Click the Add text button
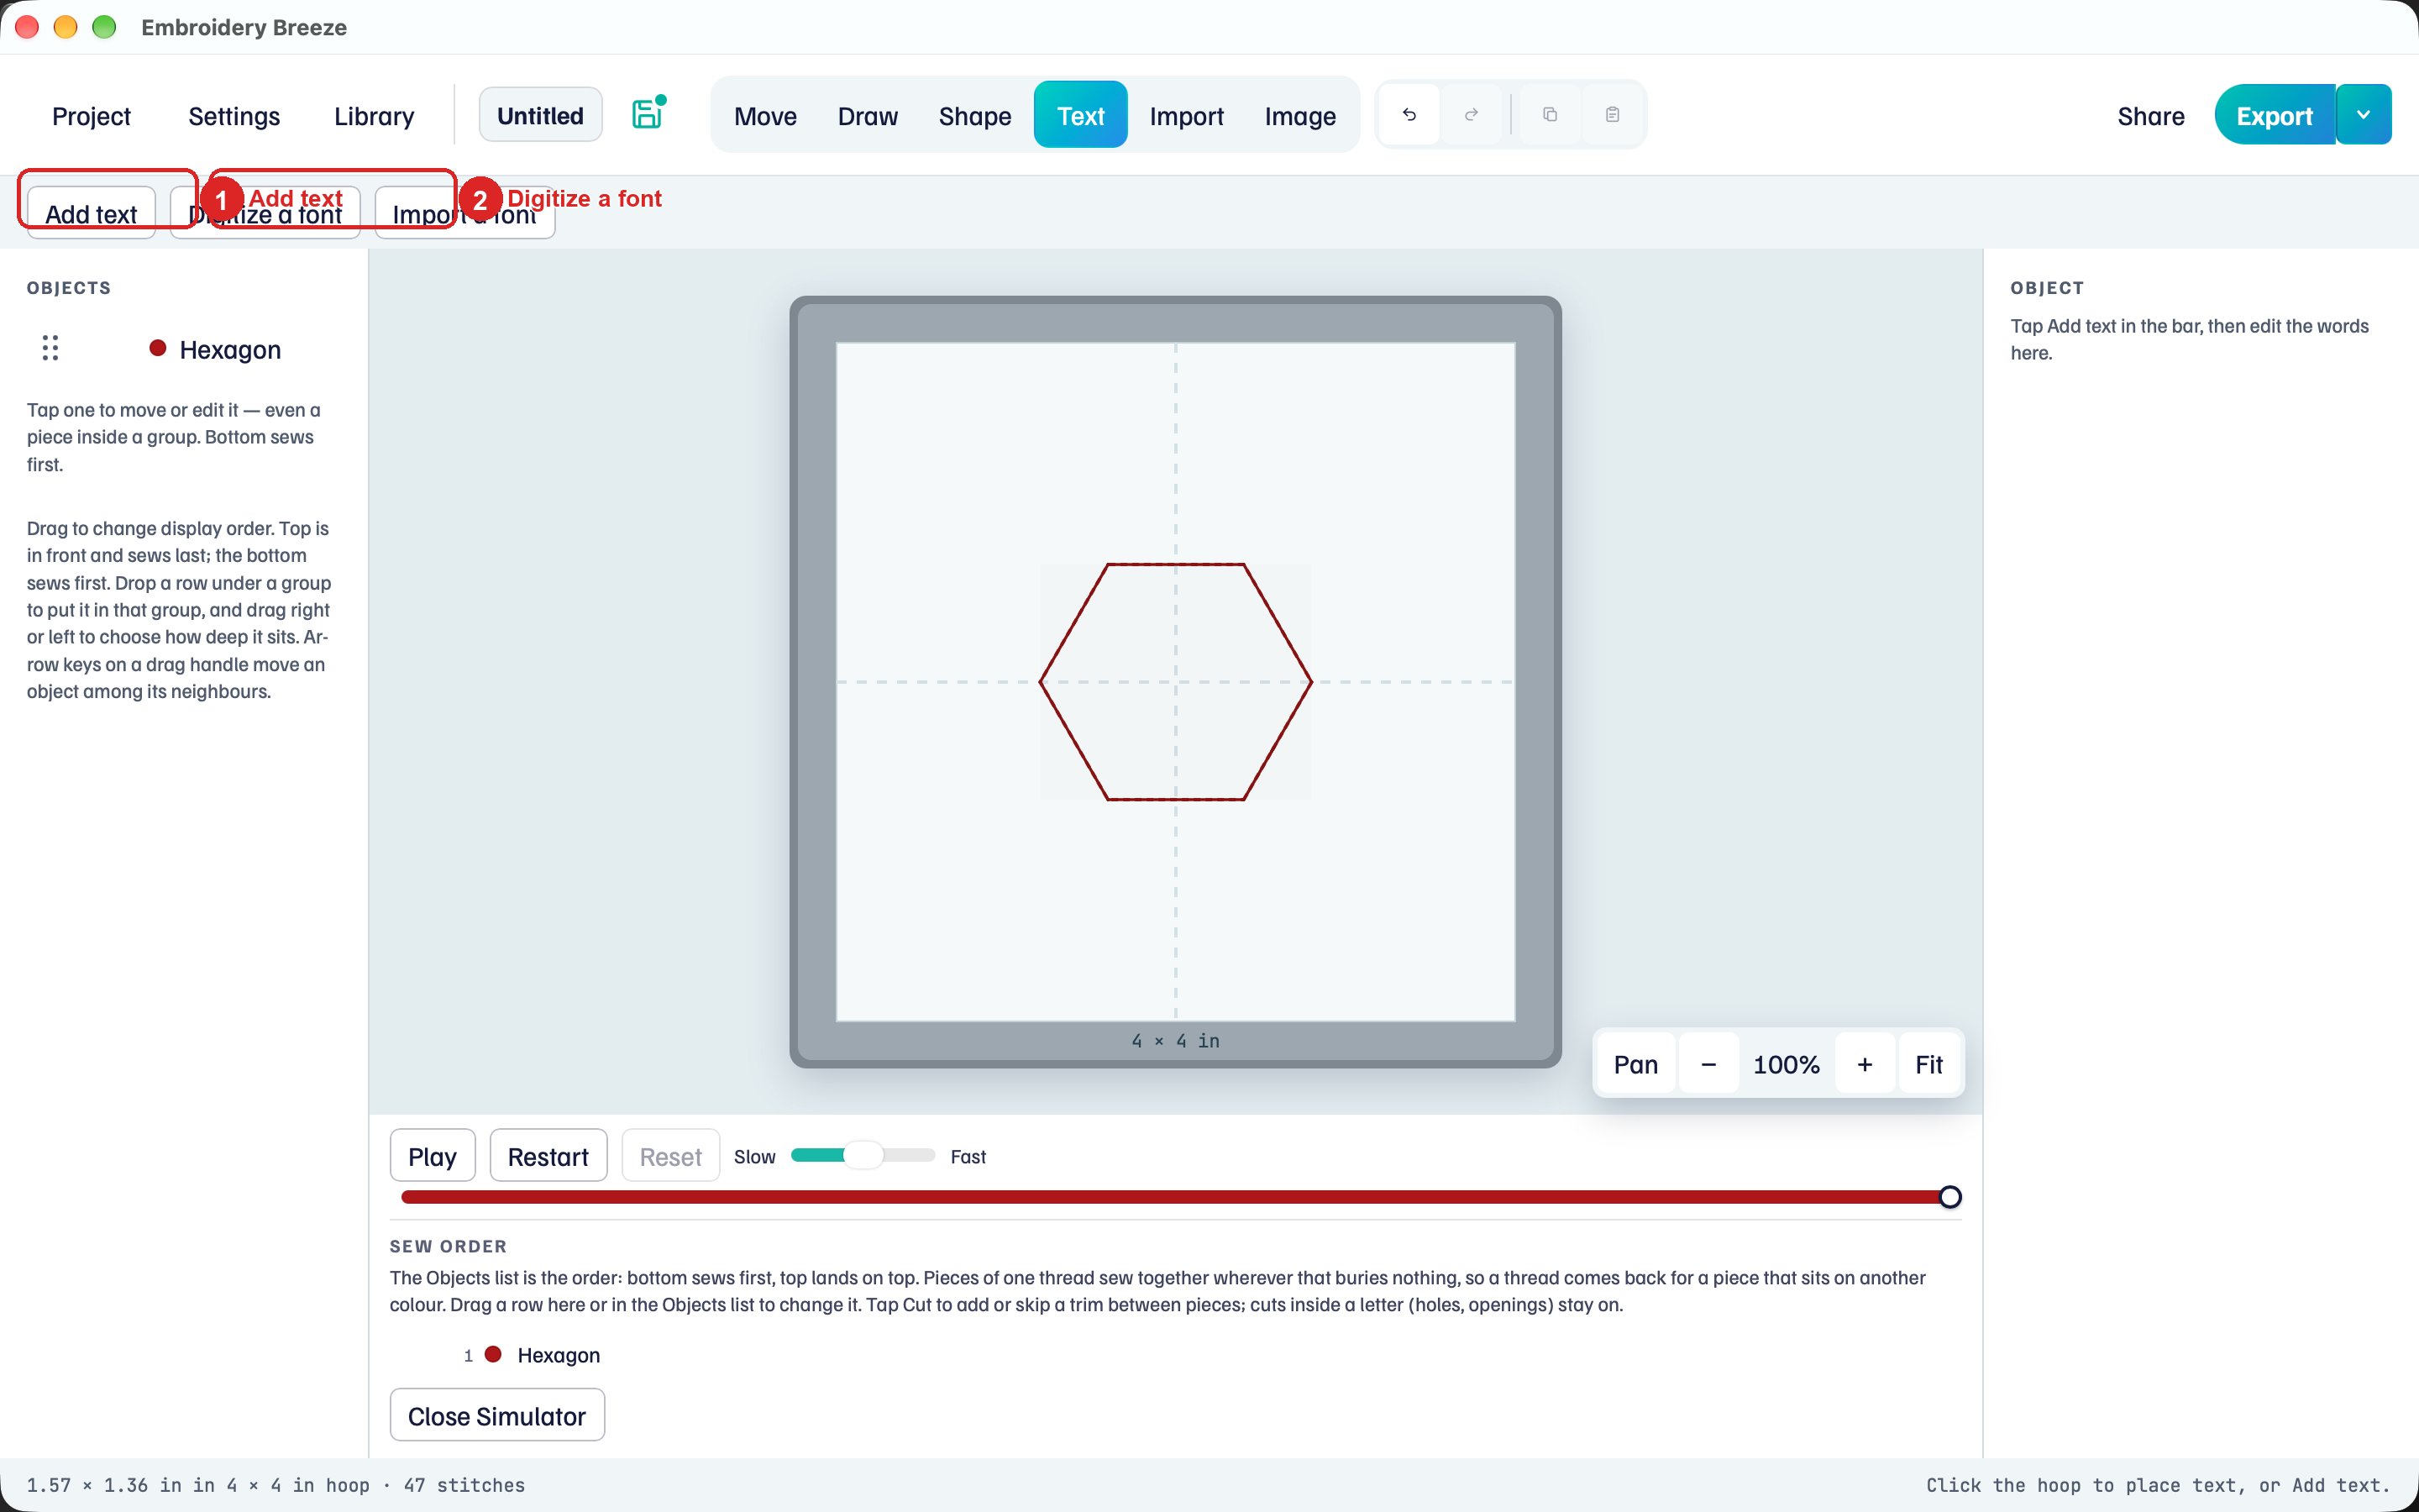This screenshot has height=1512, width=2419. 91,213
